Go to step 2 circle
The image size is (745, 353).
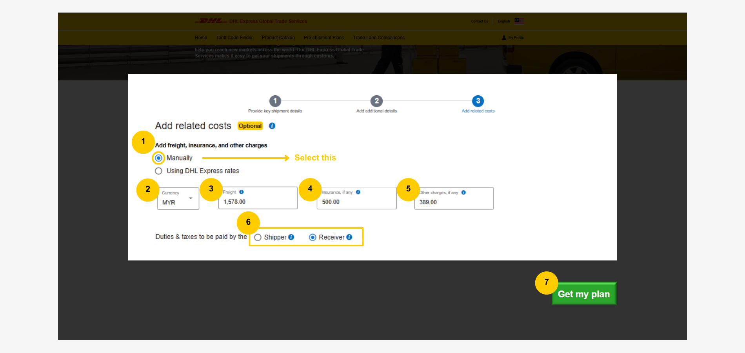pos(377,101)
